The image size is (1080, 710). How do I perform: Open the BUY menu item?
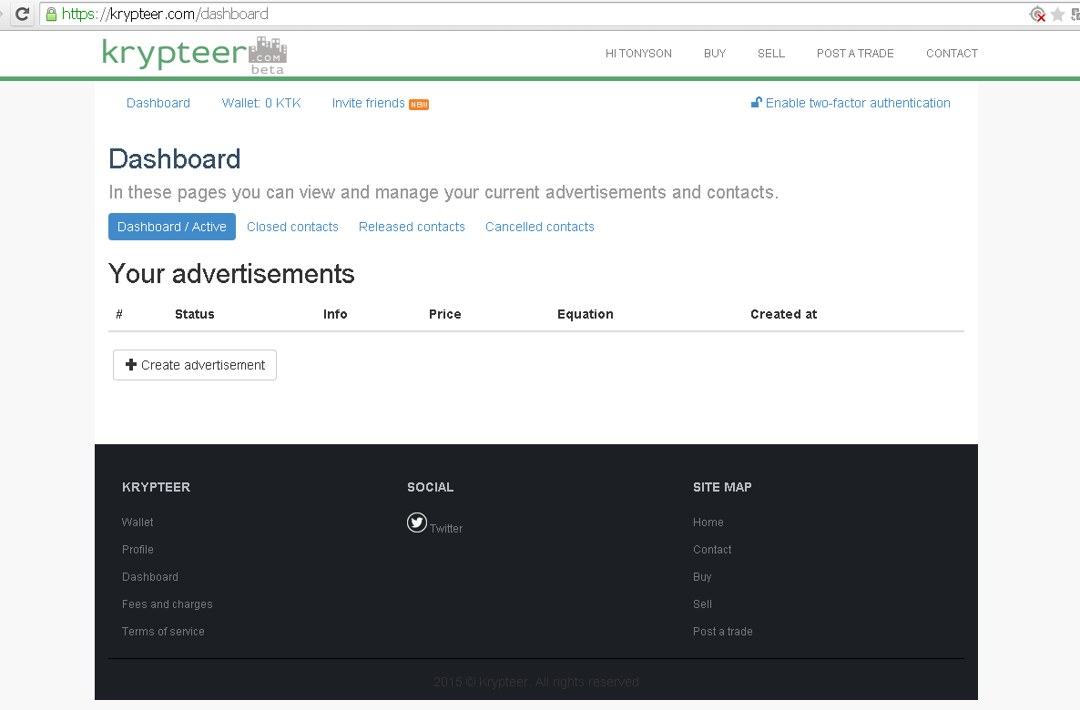pos(715,54)
